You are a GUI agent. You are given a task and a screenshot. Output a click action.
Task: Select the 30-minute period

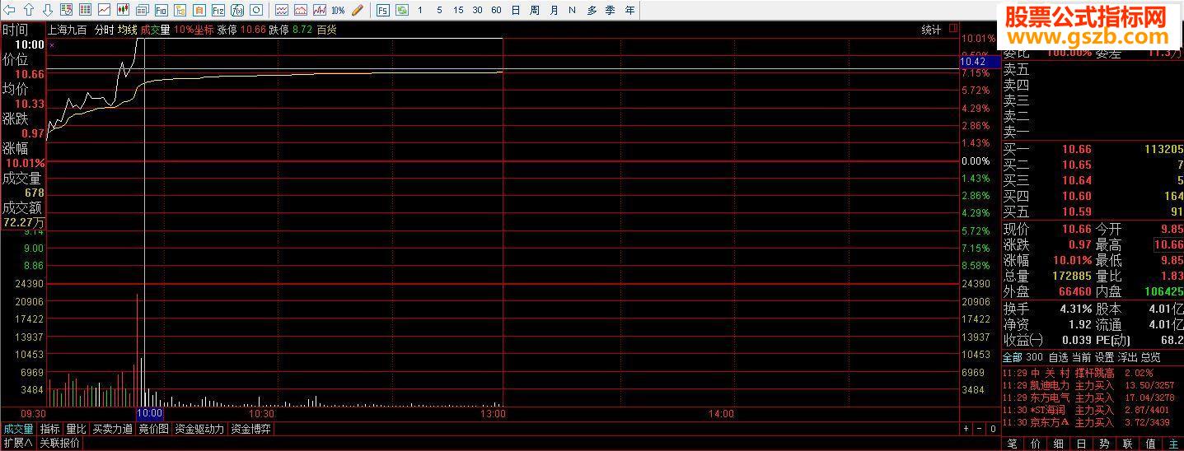477,10
